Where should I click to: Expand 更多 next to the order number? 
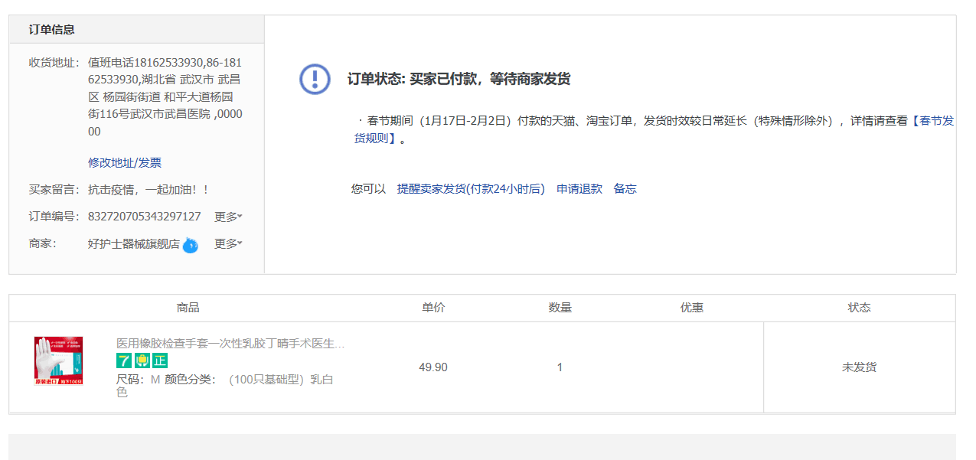click(x=228, y=217)
